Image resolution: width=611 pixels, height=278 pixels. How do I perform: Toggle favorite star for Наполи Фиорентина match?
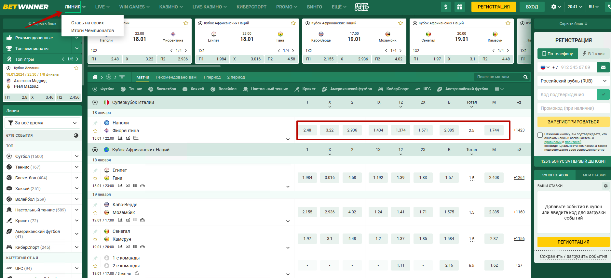[95, 131]
